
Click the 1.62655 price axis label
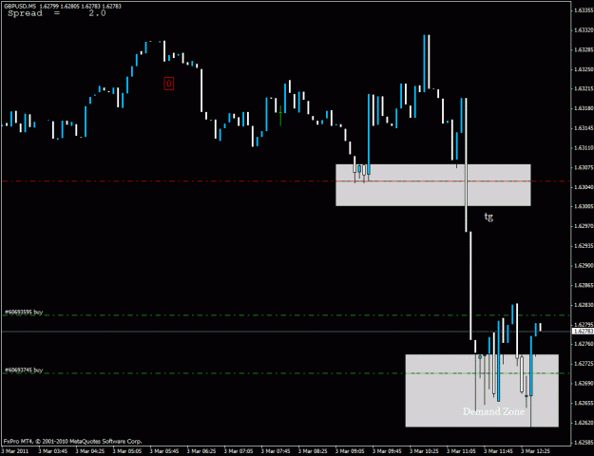584,403
